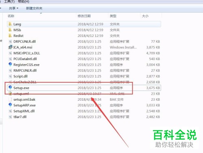Click the PCUDataIntl.dll file icon

(x=10, y=59)
